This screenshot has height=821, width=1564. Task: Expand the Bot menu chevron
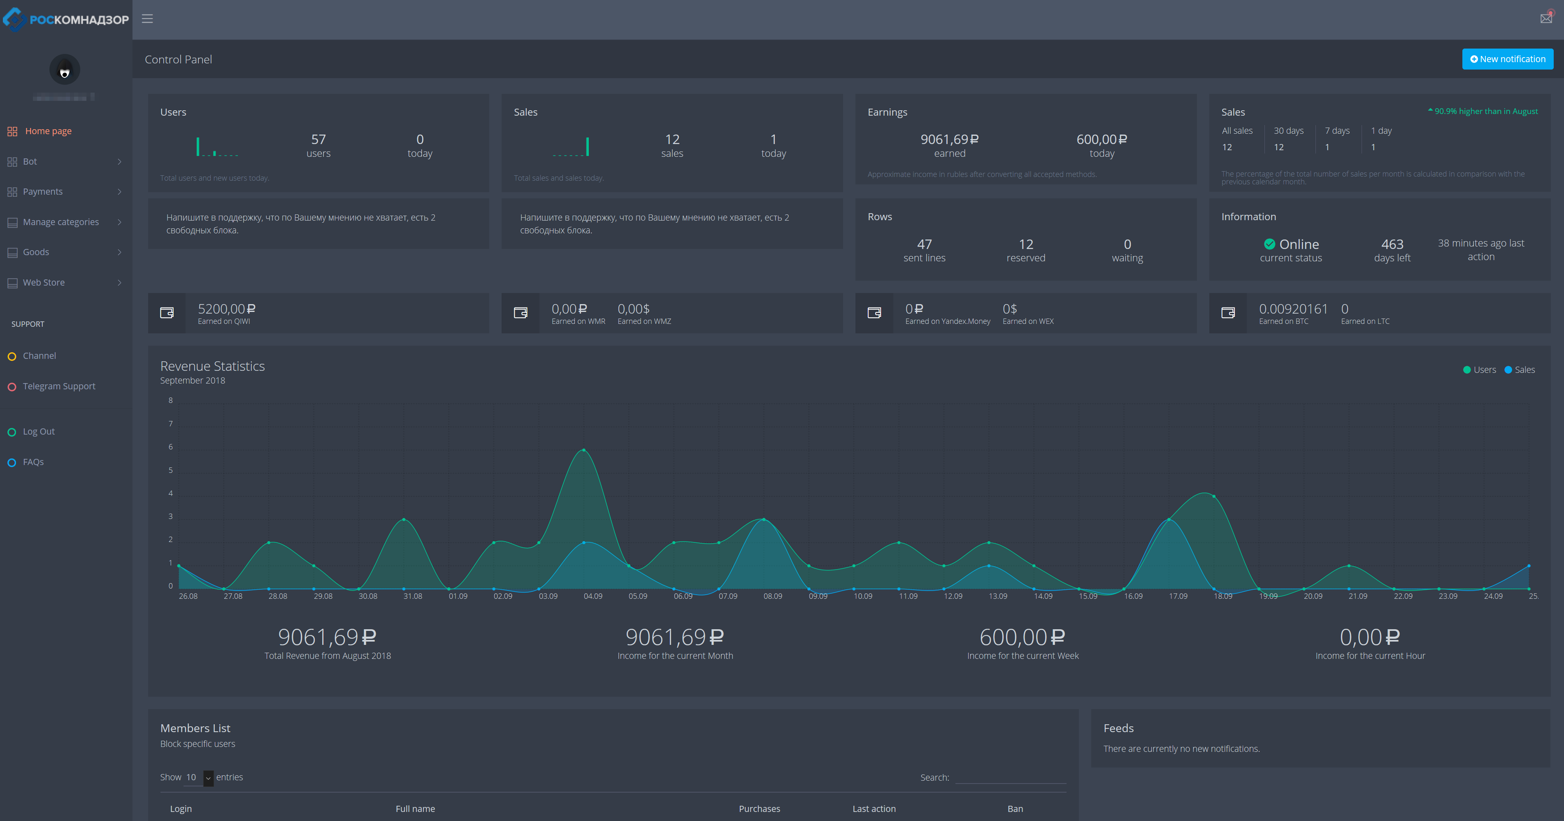pos(120,162)
